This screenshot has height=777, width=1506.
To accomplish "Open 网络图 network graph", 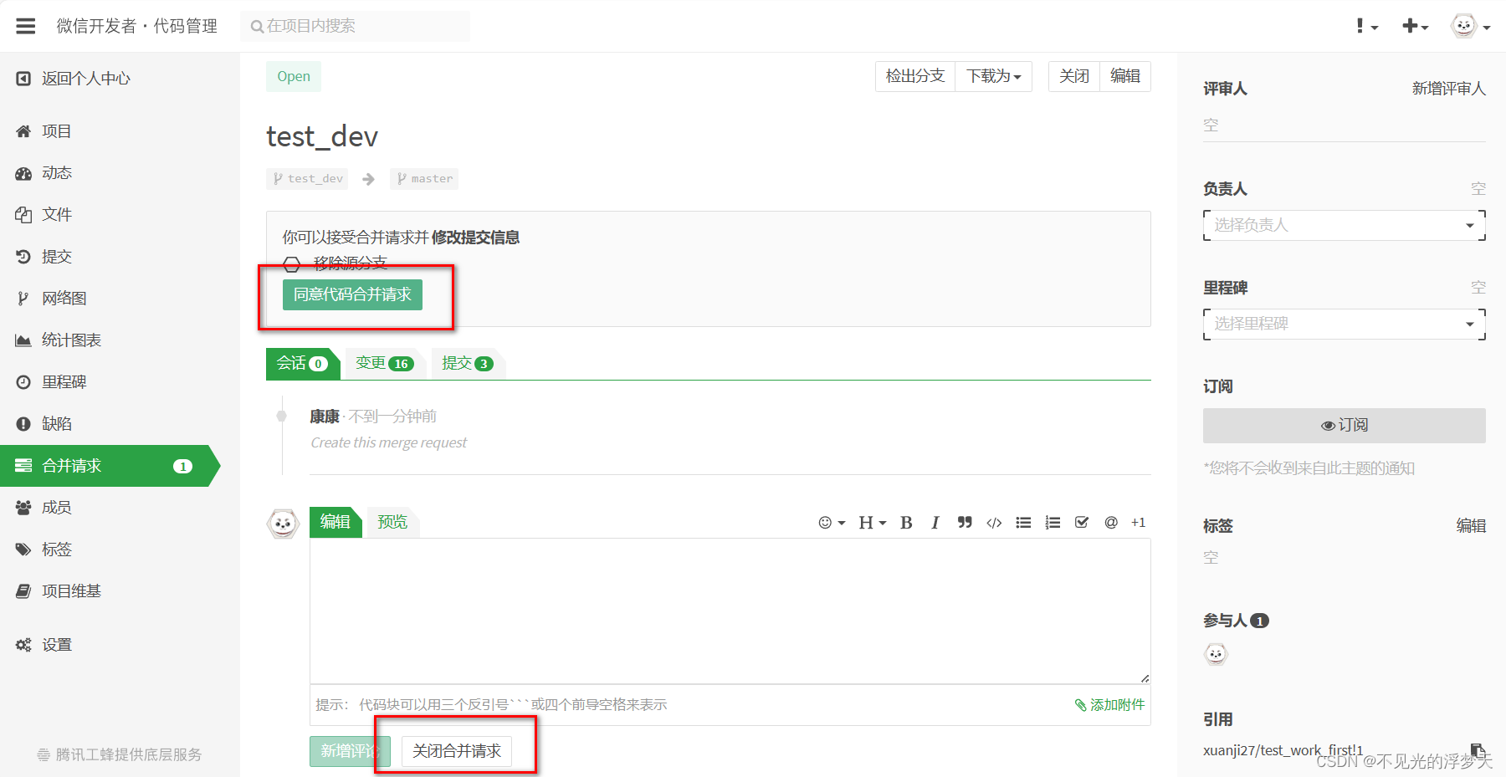I will [x=52, y=299].
